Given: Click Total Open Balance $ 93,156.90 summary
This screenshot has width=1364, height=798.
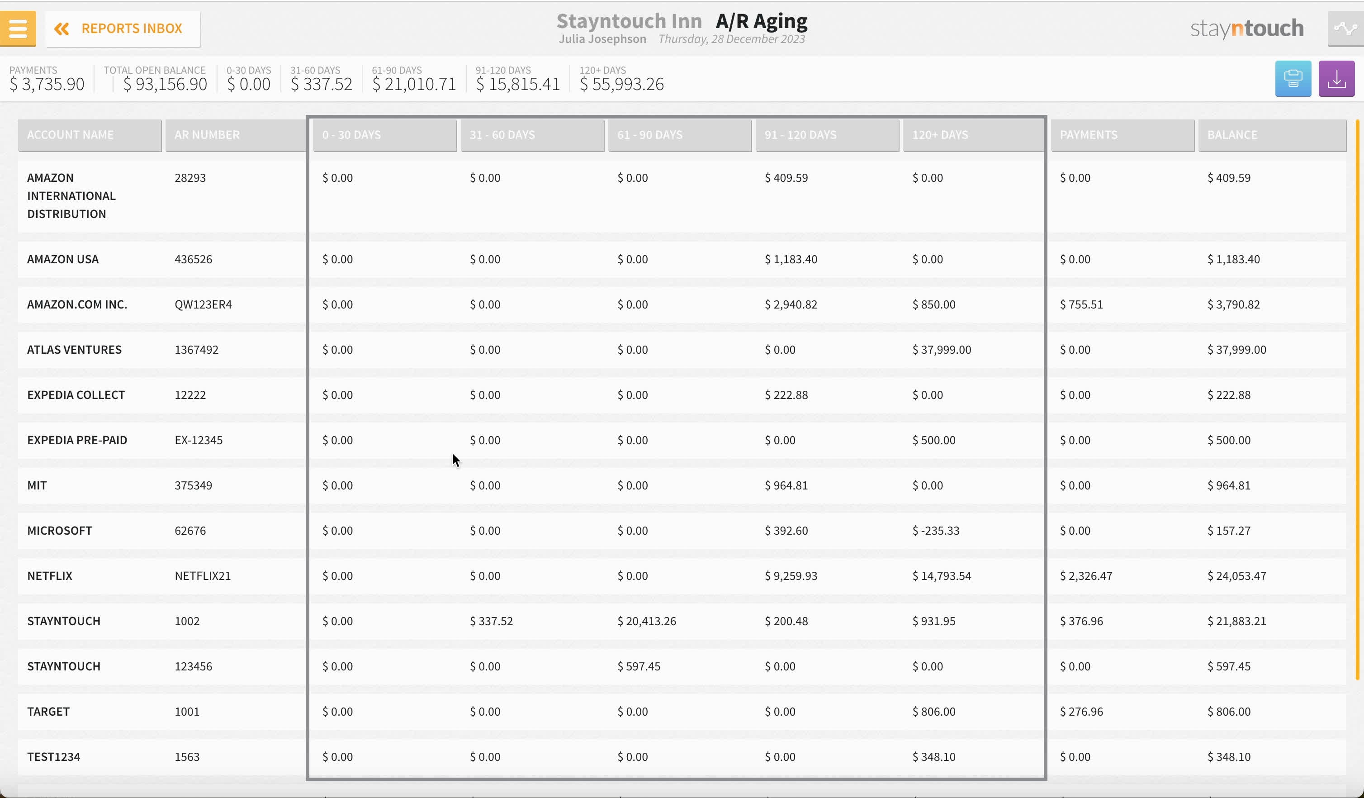Looking at the screenshot, I should tap(155, 79).
